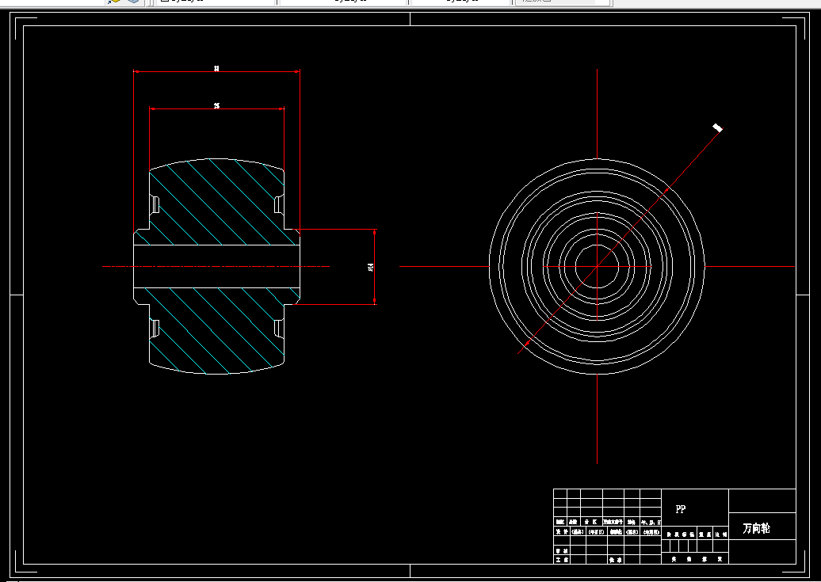The height and width of the screenshot is (582, 821).
Task: Select the "PP" material text in title block
Action: coord(681,508)
